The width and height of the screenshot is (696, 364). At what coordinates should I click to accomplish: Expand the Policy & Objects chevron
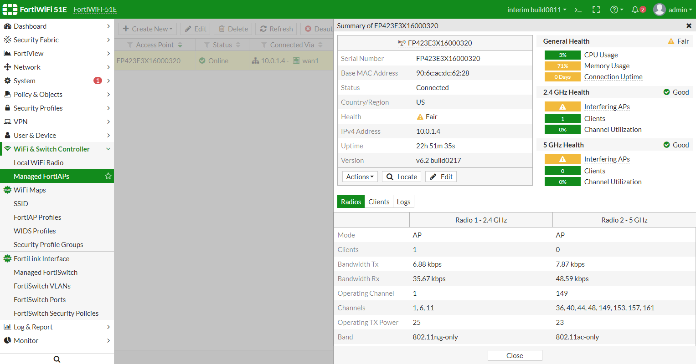coord(108,95)
